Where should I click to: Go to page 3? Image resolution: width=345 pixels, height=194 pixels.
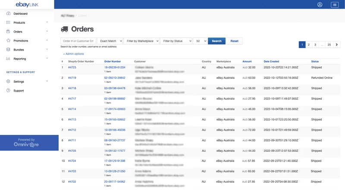[x=315, y=45]
